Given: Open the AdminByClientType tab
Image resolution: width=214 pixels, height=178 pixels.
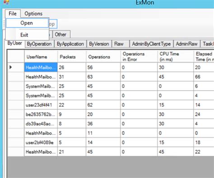Looking at the screenshot, I should tap(151, 44).
